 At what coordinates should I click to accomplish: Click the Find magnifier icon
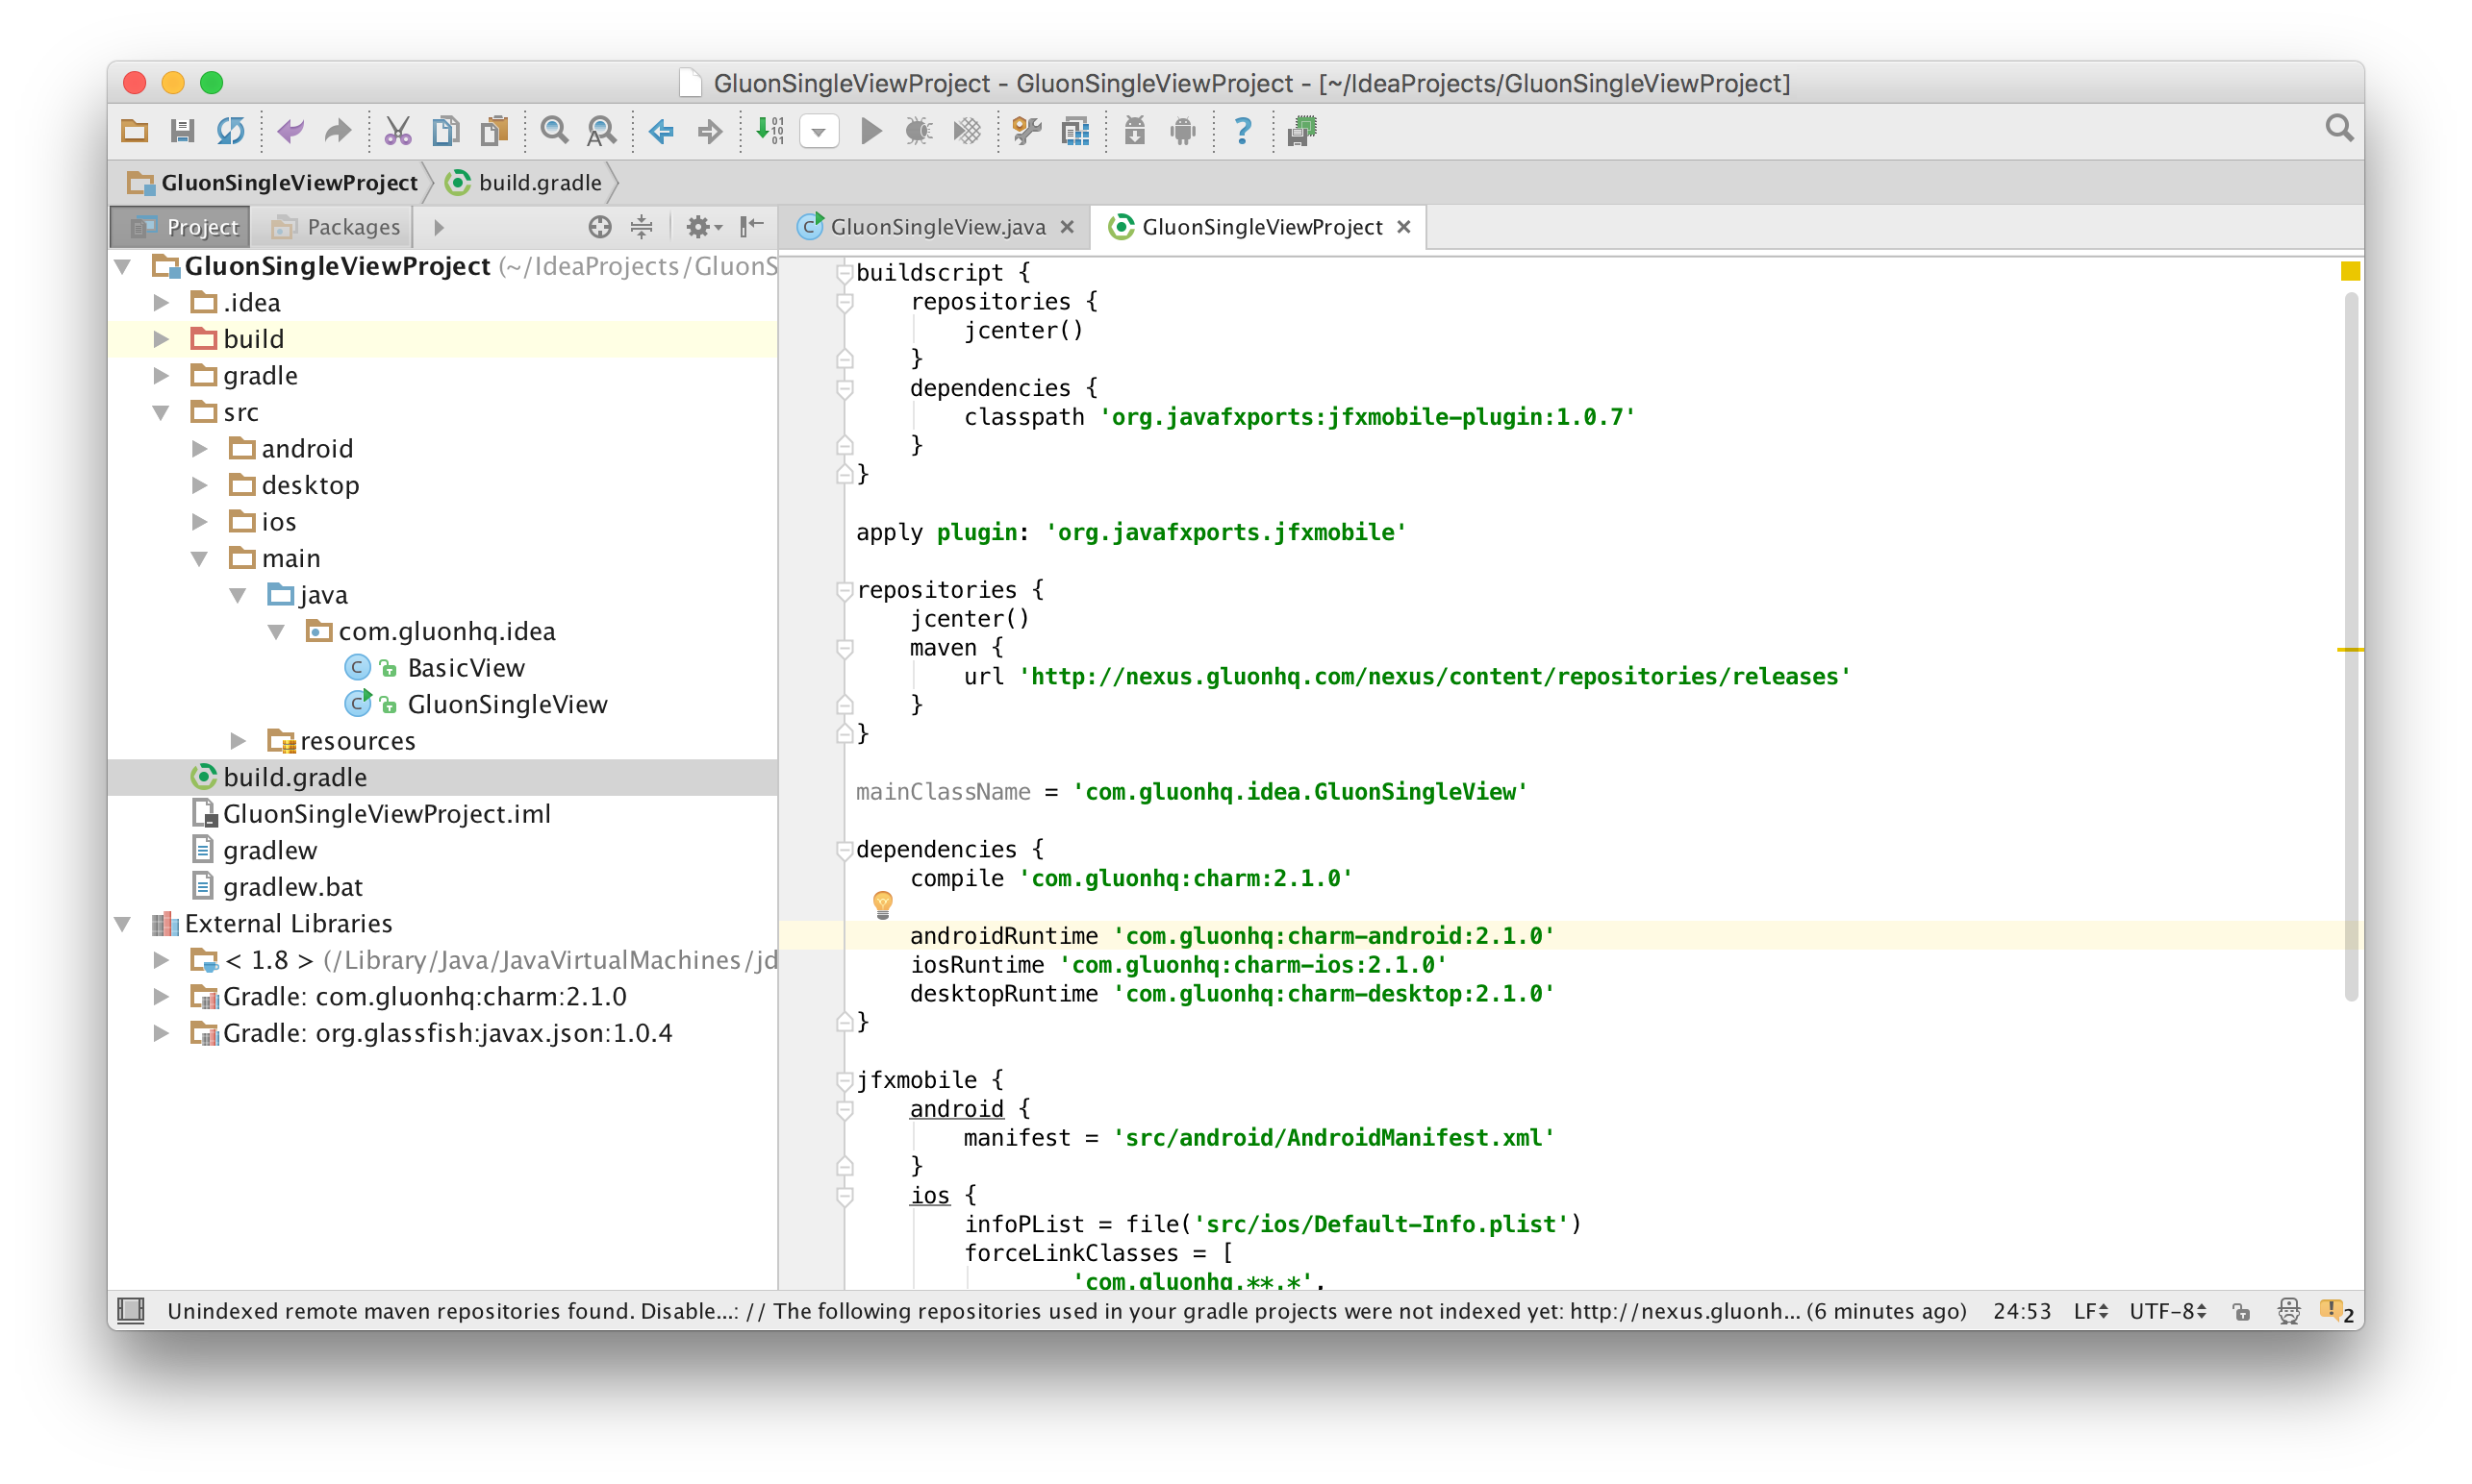click(553, 131)
